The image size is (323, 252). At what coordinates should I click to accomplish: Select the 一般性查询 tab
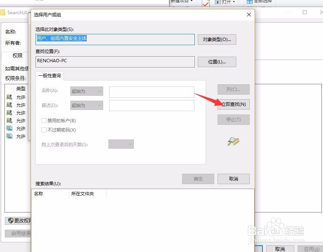click(x=50, y=76)
